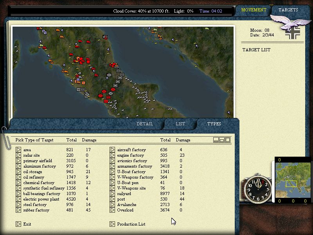Click the 'railyard' row label
Viewport: 313px width, 235px height.
(x=124, y=193)
